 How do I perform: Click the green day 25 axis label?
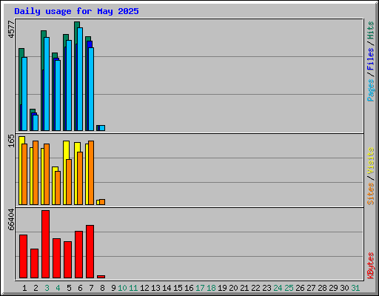click(x=289, y=288)
